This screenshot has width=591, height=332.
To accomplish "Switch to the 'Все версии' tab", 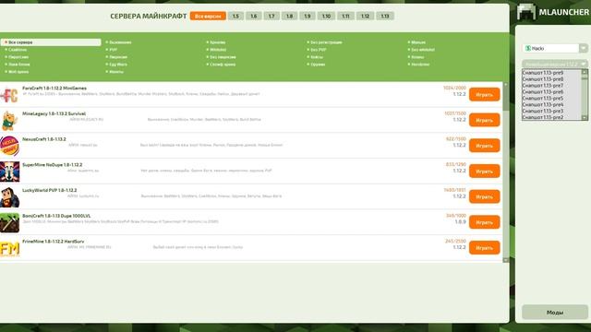I will tap(208, 17).
